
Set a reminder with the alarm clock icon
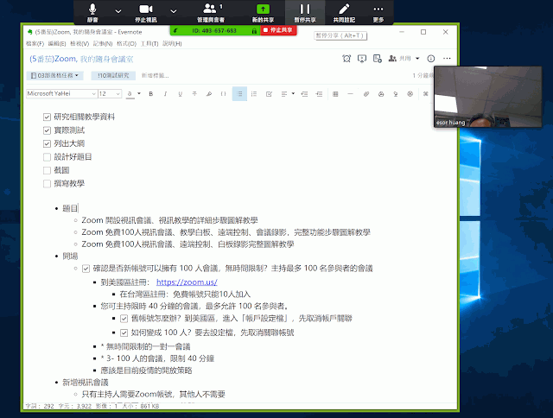pos(346,59)
